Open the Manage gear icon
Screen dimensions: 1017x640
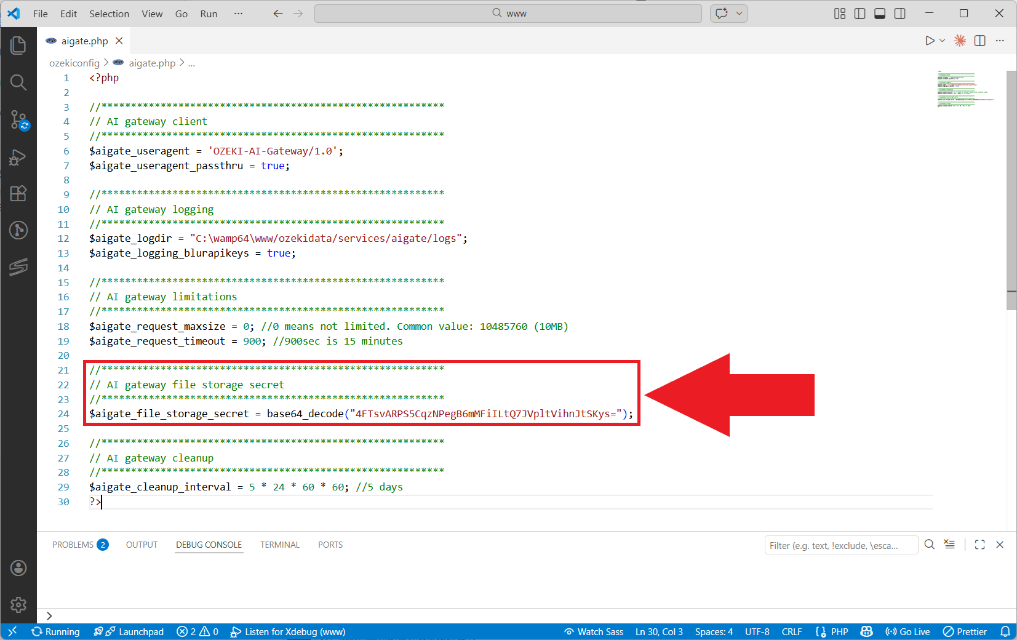[x=18, y=605]
